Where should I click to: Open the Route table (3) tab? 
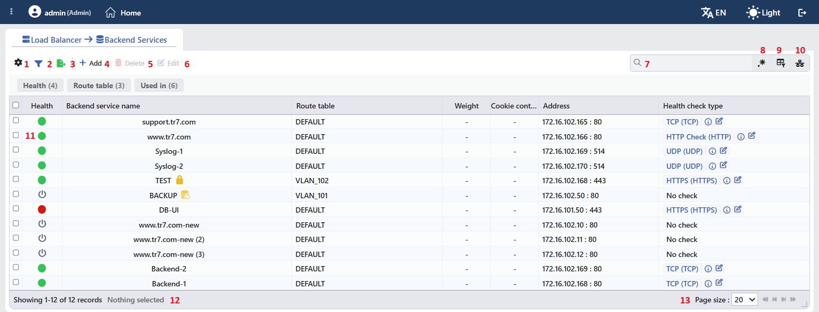pyautogui.click(x=99, y=85)
